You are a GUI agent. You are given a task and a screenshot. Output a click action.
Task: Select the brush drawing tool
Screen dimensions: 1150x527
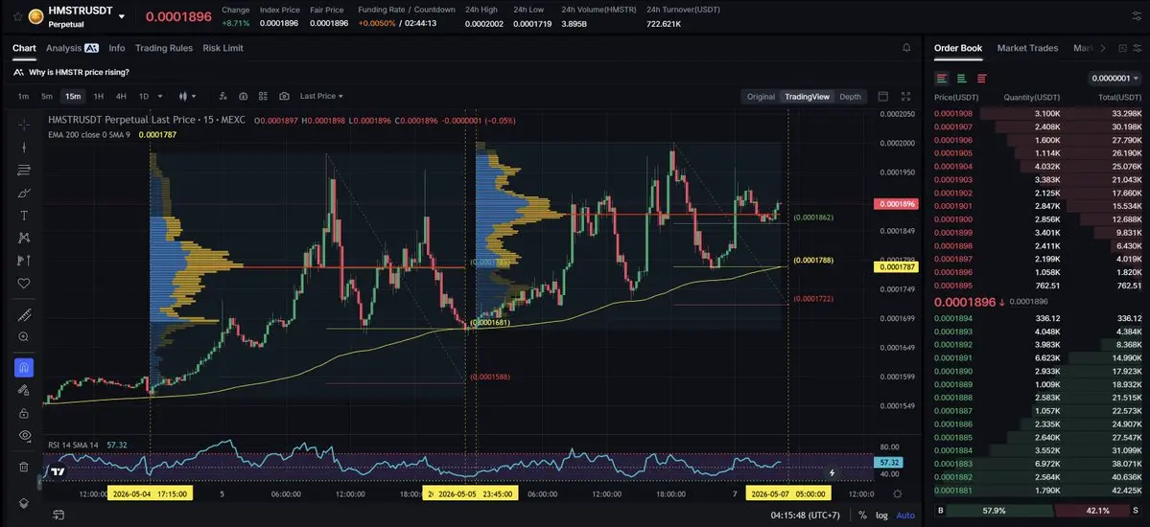[24, 193]
